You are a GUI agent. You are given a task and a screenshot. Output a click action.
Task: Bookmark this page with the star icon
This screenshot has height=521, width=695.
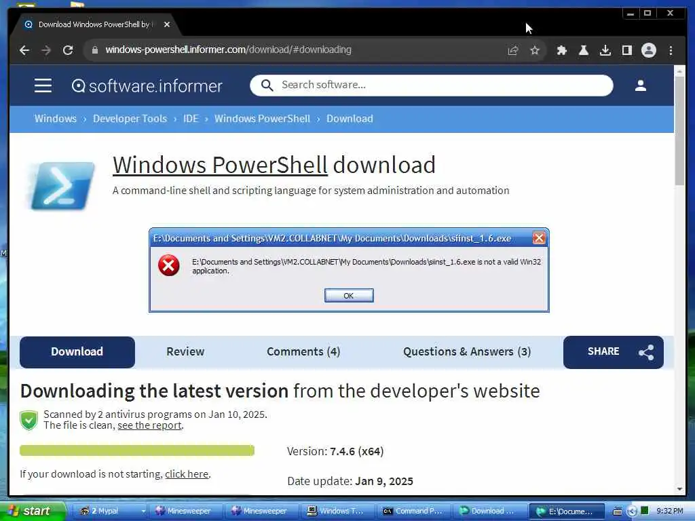click(x=535, y=50)
